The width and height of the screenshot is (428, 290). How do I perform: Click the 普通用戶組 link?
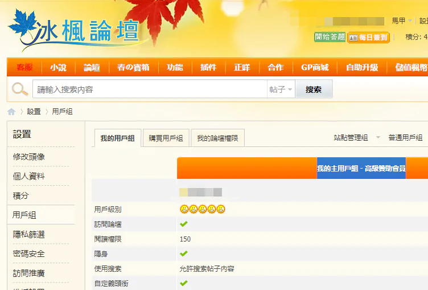405,137
